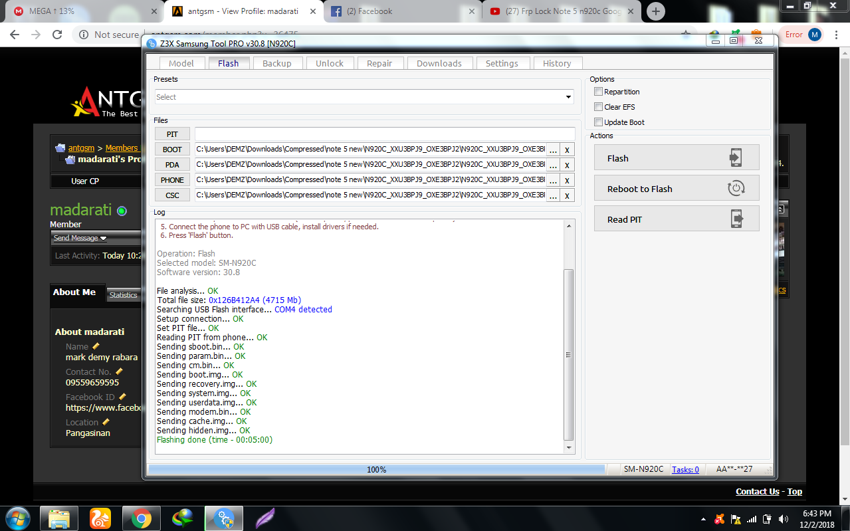Click the phone icon on Flash button
Screen dimensions: 850x531
[735, 158]
